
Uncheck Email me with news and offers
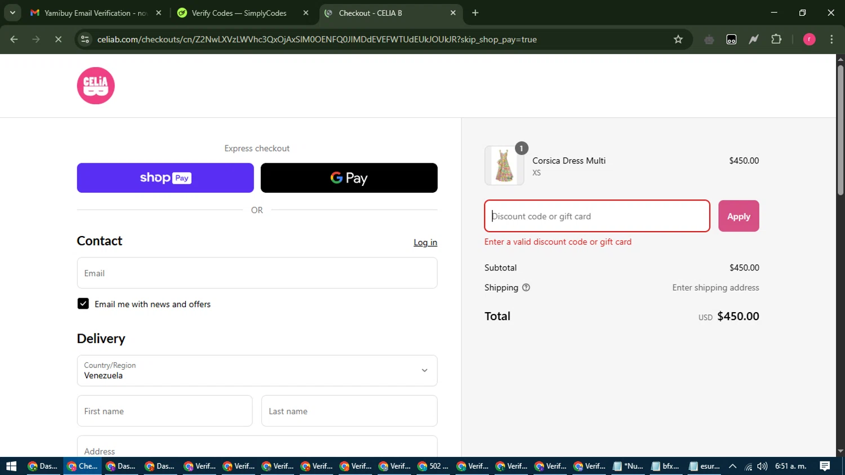coord(83,304)
